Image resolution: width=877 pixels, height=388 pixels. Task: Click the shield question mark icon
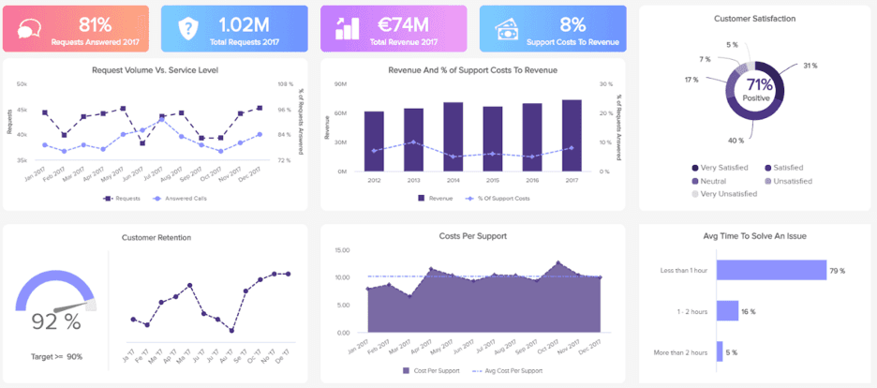[x=188, y=28]
